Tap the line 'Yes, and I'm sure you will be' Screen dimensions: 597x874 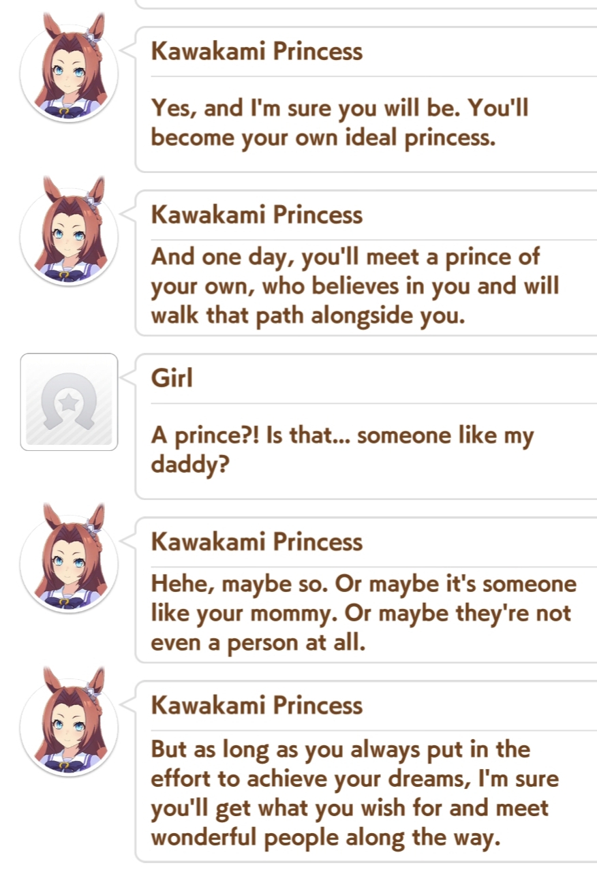(x=339, y=108)
